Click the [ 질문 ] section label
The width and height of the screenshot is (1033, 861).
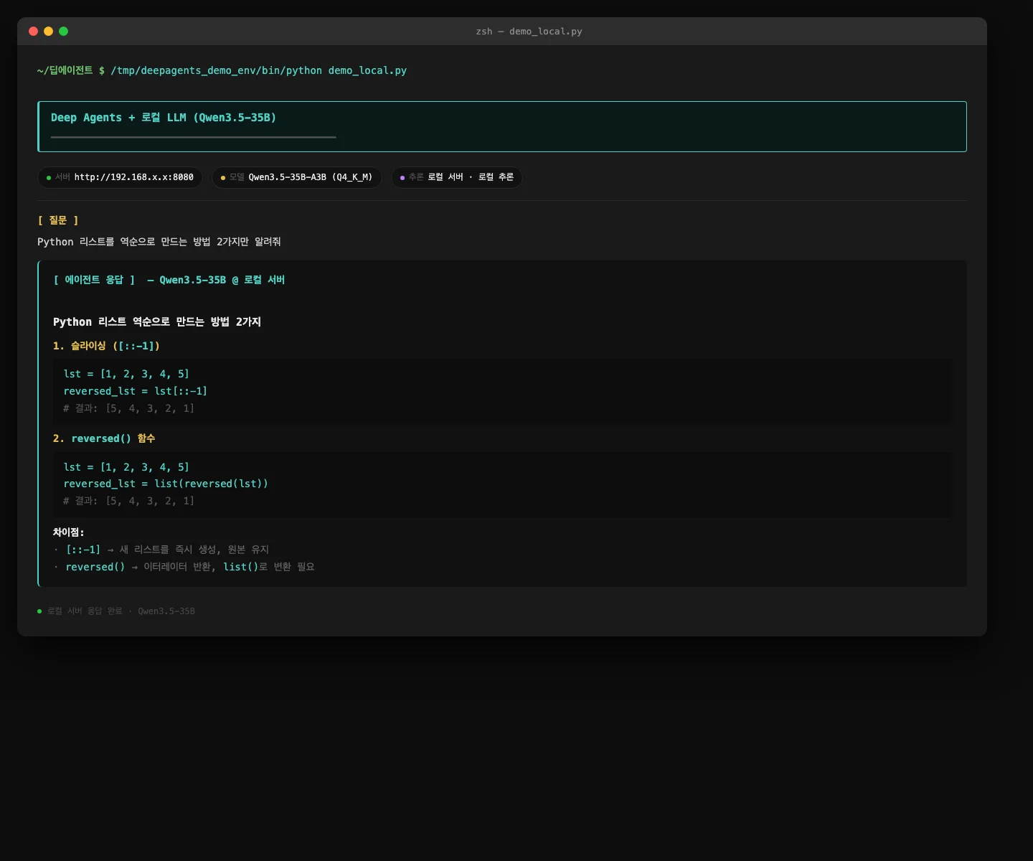click(58, 220)
